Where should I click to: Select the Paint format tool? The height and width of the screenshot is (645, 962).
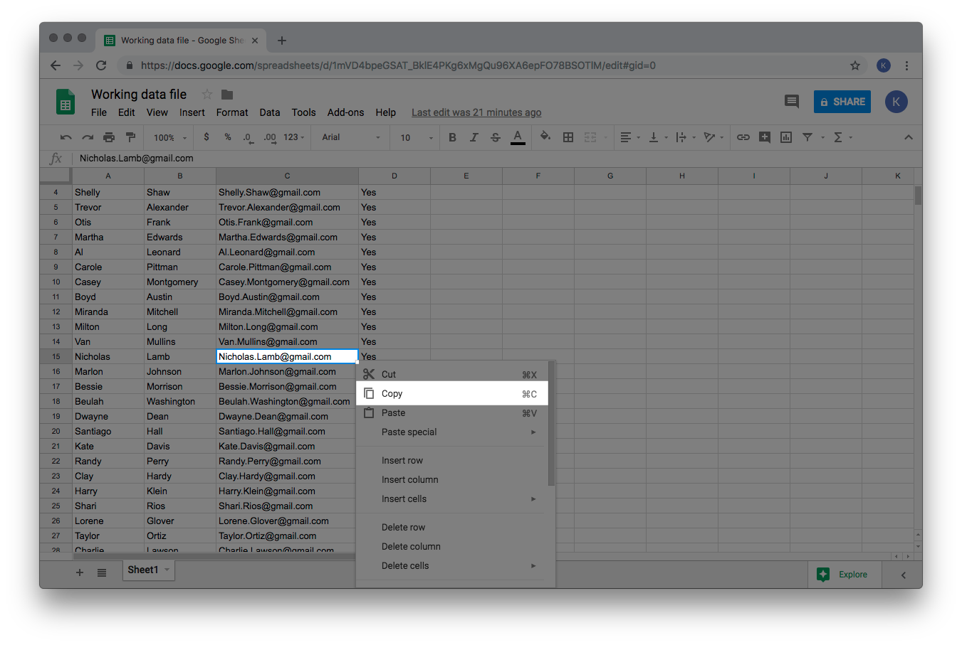(130, 137)
